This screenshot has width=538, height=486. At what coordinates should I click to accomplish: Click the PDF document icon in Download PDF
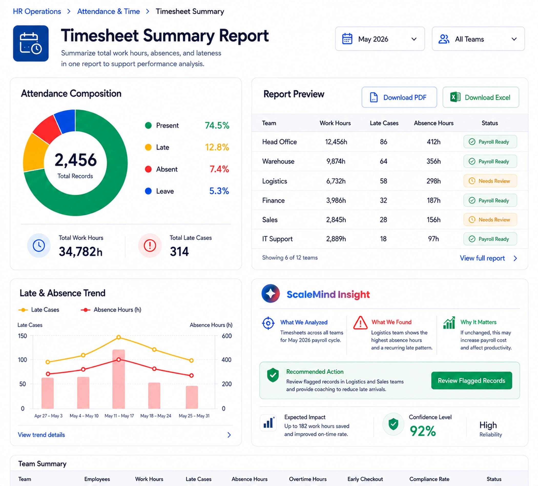coord(374,97)
